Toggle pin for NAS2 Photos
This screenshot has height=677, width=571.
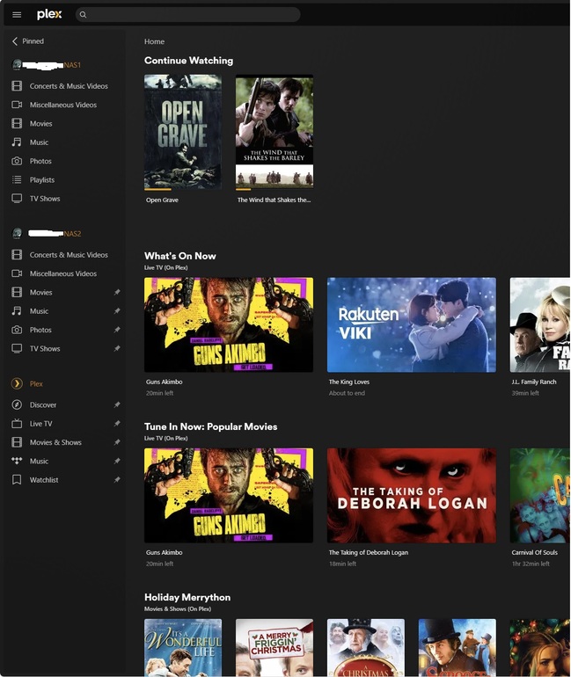(x=117, y=330)
